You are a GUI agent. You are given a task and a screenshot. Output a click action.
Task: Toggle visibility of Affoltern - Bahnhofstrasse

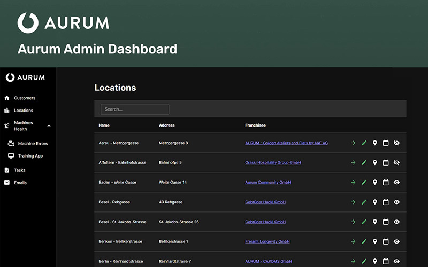[x=396, y=163]
